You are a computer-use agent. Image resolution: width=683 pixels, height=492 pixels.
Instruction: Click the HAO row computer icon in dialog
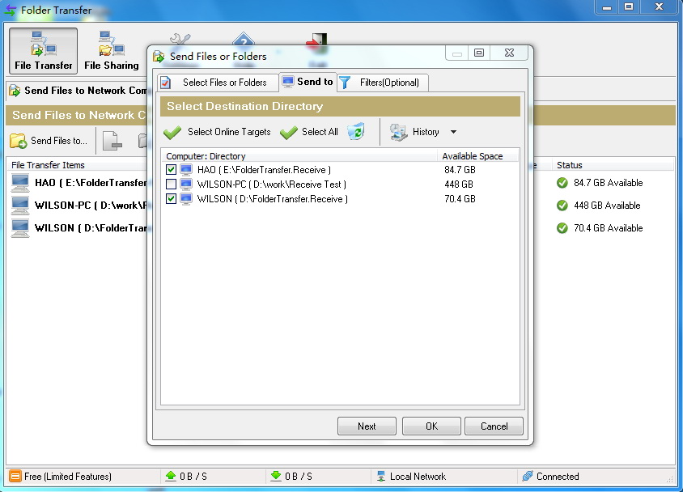pyautogui.click(x=186, y=169)
